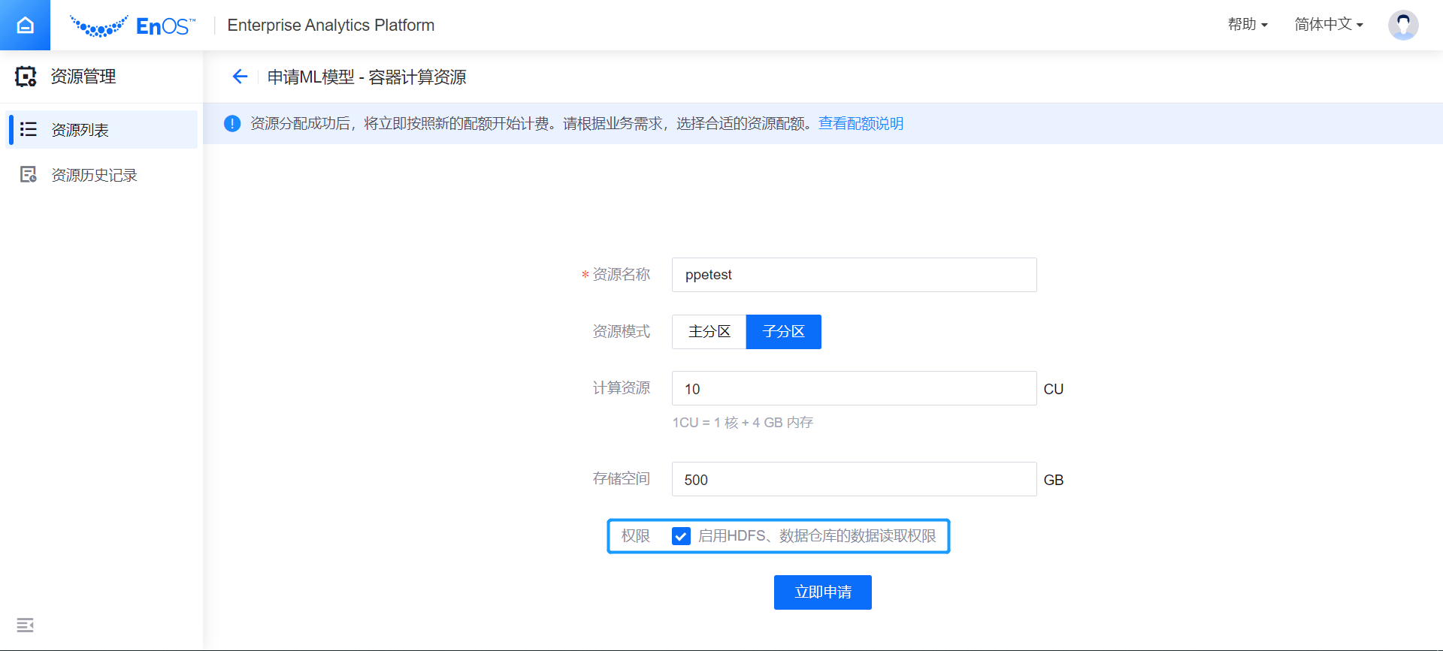Screen dimensions: 1443x651
Task: Click the EnOS logo
Action: click(x=132, y=26)
